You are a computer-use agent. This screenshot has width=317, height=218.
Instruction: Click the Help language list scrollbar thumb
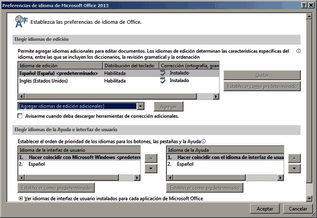tap(209, 178)
